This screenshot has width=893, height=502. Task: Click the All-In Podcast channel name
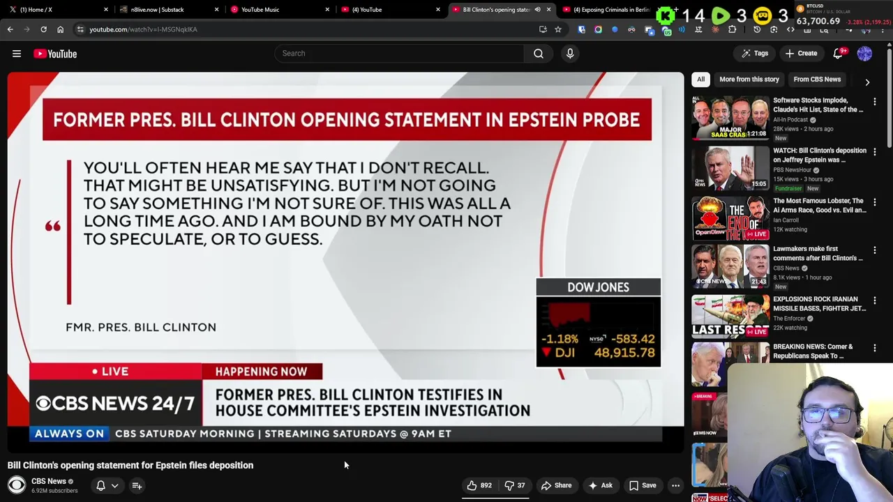(790, 120)
